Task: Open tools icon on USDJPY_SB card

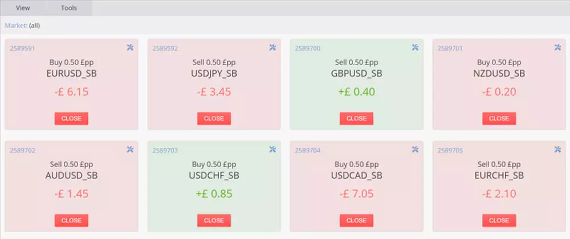Action: coord(272,48)
